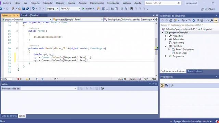Click the bookmark toggle icon
219x123 pixels.
[x=131, y=9]
